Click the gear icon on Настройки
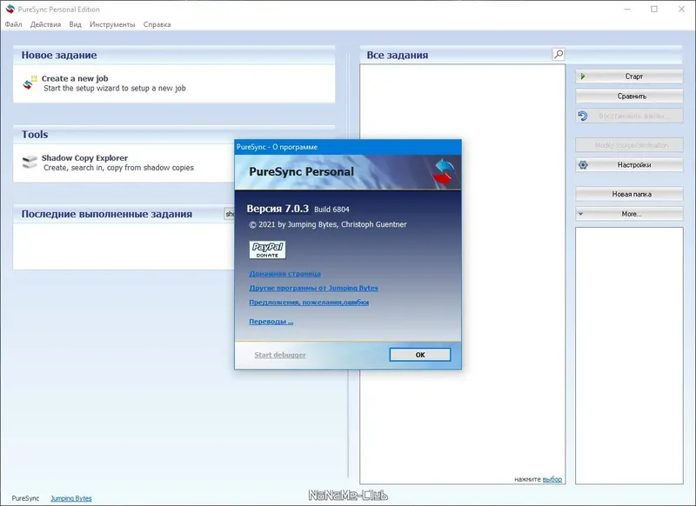Viewport: 696px width, 506px height. (583, 165)
